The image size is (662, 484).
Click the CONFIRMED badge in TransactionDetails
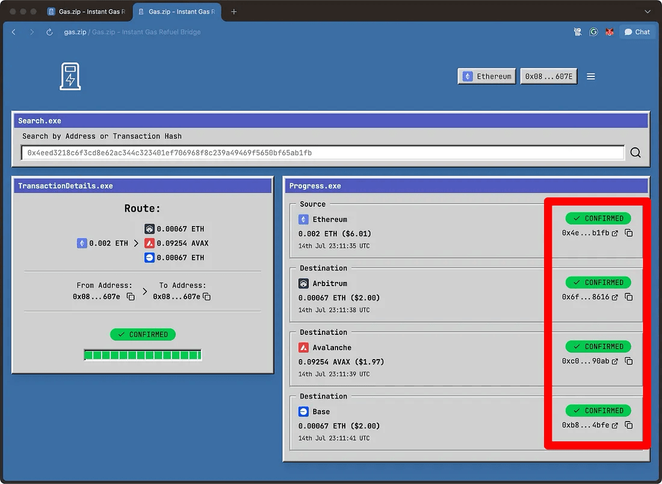pos(143,335)
